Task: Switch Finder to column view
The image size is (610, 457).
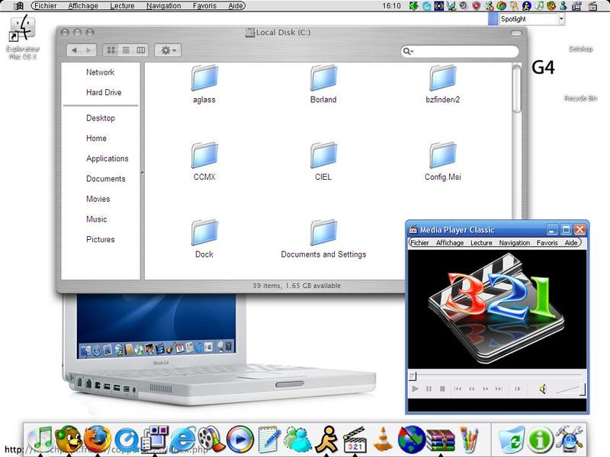Action: pos(141,50)
